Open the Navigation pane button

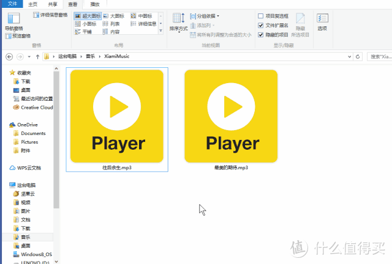(x=13, y=22)
